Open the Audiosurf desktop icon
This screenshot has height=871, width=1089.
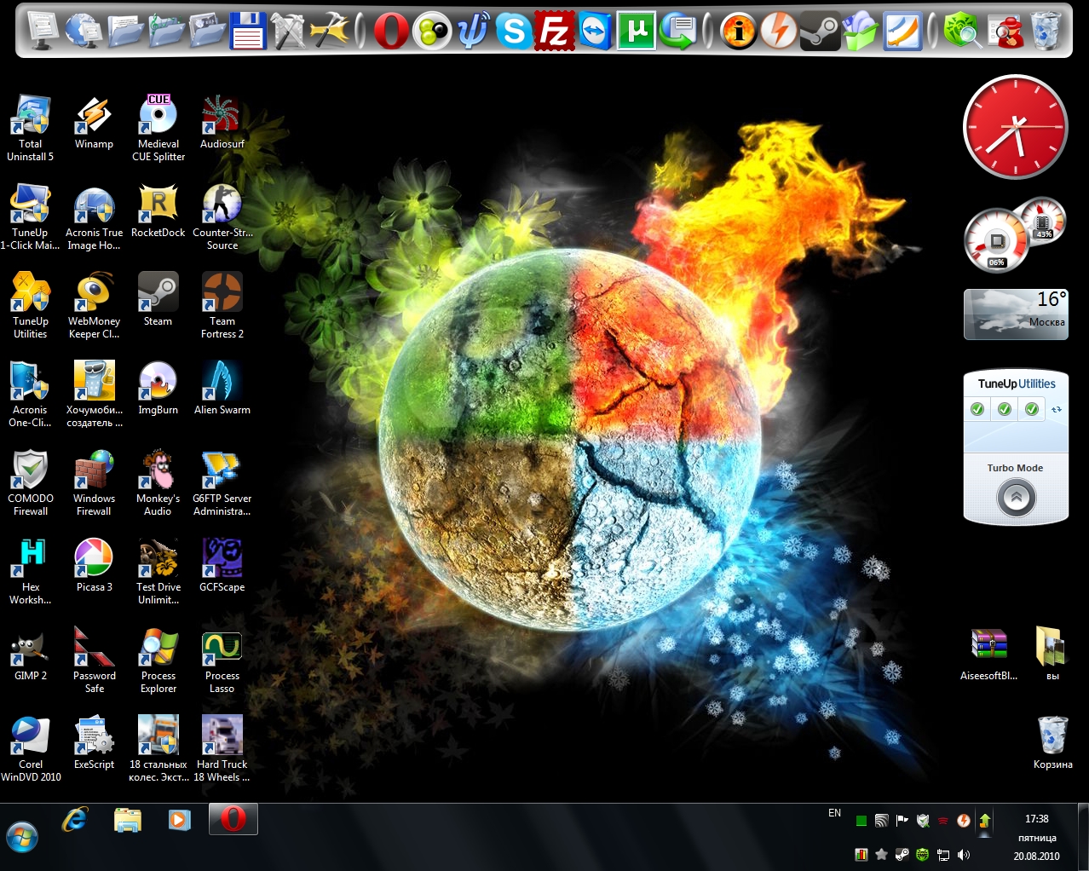tap(222, 123)
